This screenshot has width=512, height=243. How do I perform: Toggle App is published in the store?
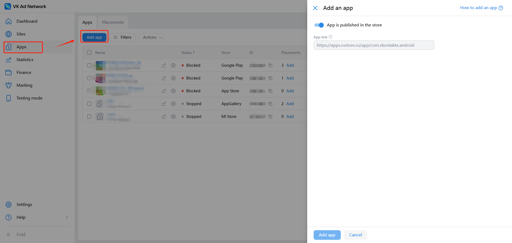click(x=319, y=25)
